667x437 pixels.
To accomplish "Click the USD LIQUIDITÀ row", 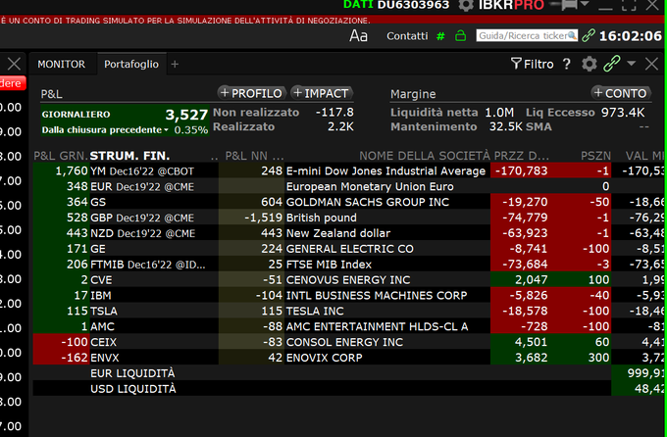I will tap(349, 389).
